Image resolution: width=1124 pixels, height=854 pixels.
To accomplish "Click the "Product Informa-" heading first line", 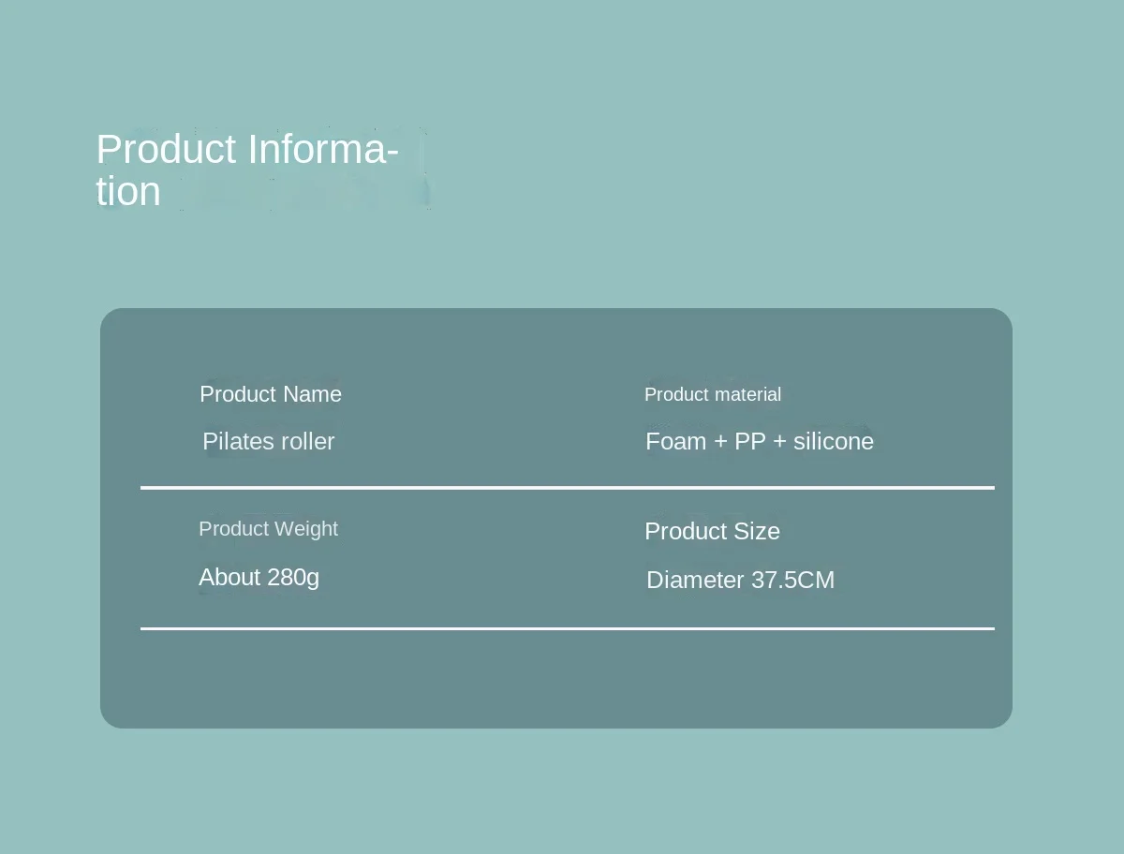I will point(247,150).
